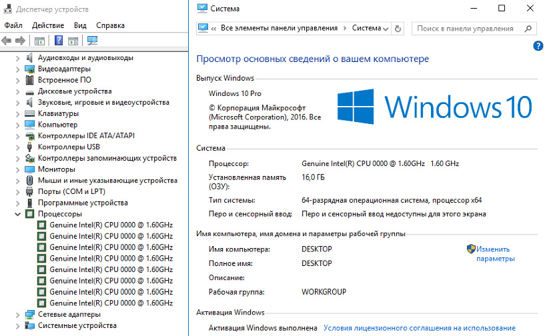Open Условия лицензионного соглашения link
Image resolution: width=547 pixels, height=336 pixels.
pyautogui.click(x=419, y=328)
